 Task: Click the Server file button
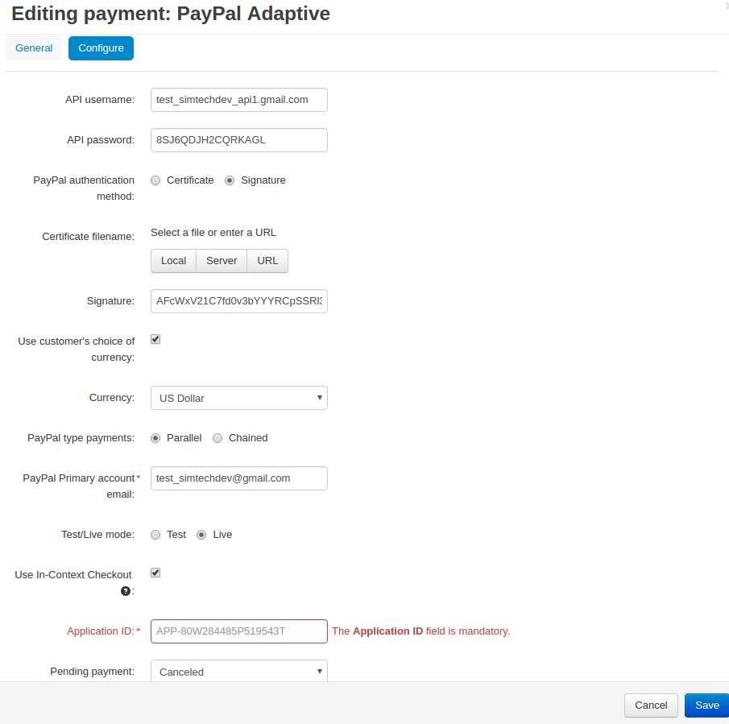(222, 261)
